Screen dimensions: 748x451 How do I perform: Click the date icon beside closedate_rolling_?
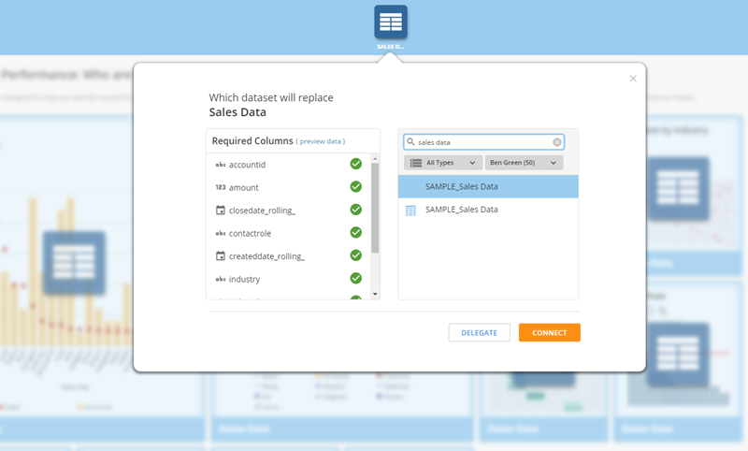coord(221,210)
